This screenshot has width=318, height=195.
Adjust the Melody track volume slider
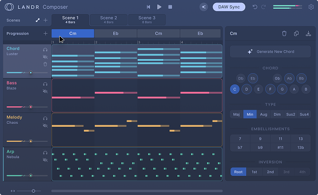point(27,141)
